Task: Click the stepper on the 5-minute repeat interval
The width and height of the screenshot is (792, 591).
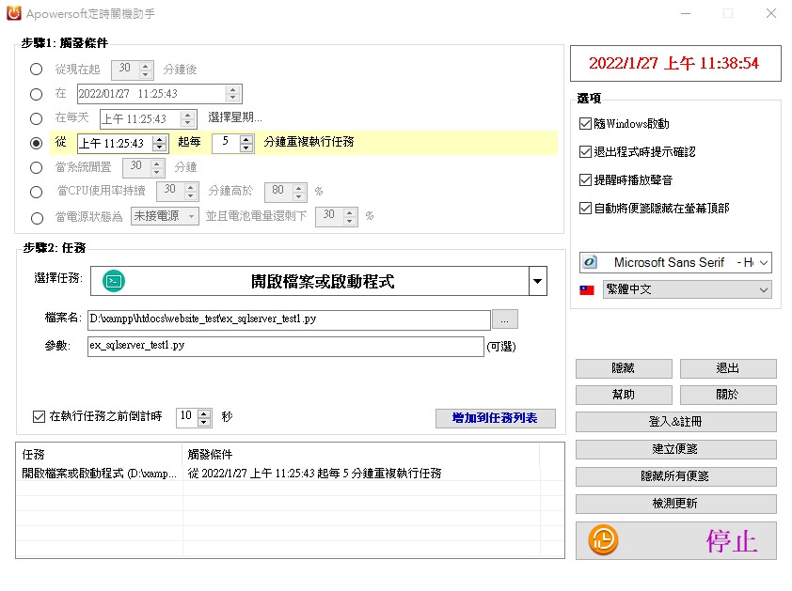Action: pos(246,144)
